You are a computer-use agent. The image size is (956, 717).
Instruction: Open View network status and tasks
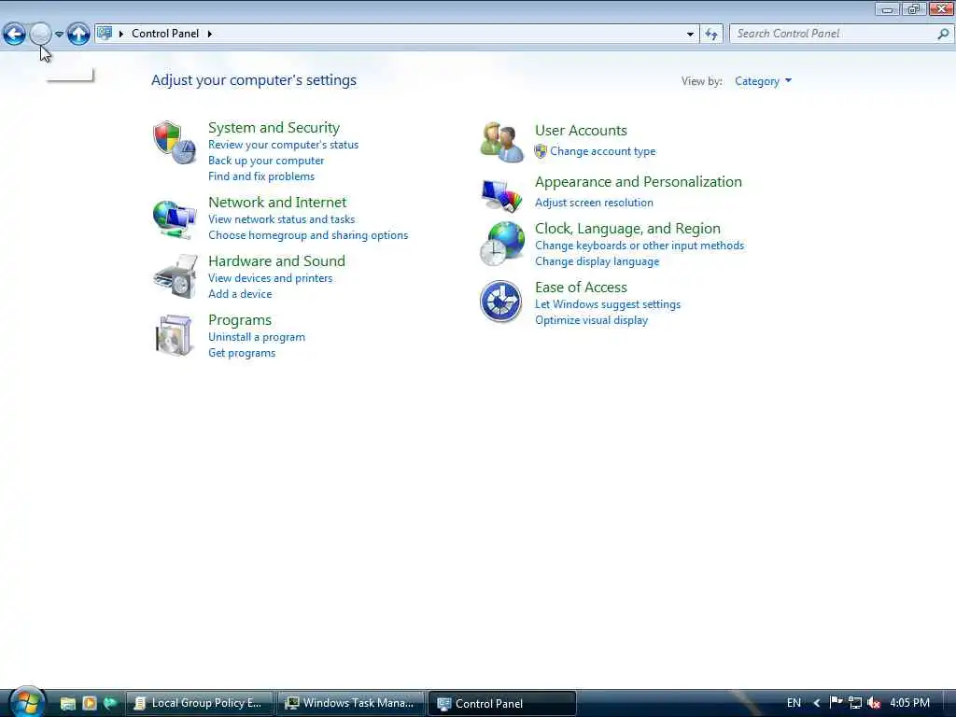[x=281, y=219]
